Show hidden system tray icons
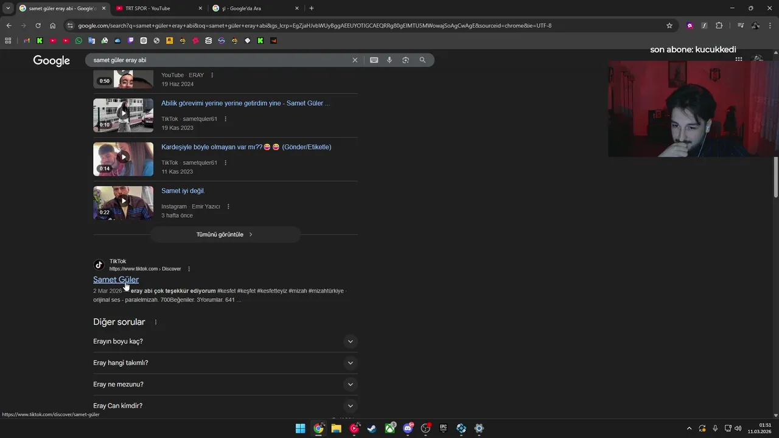Screen dimensions: 779x438 689,428
